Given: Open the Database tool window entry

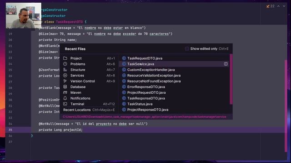Looking at the screenshot, I should pyautogui.click(x=89, y=87).
